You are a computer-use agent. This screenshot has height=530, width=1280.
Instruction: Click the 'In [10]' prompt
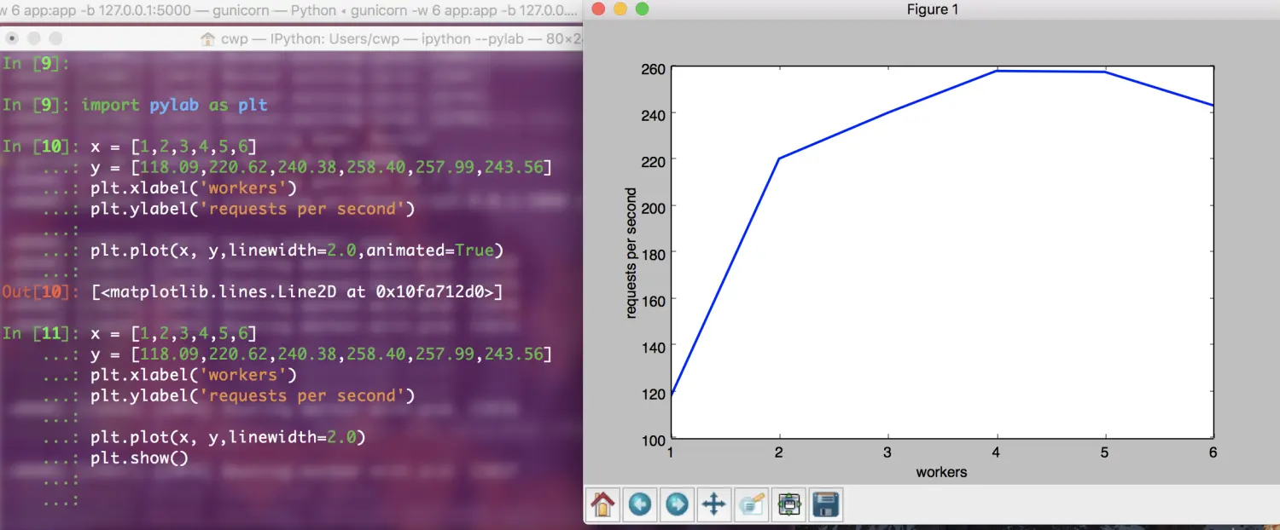click(39, 147)
